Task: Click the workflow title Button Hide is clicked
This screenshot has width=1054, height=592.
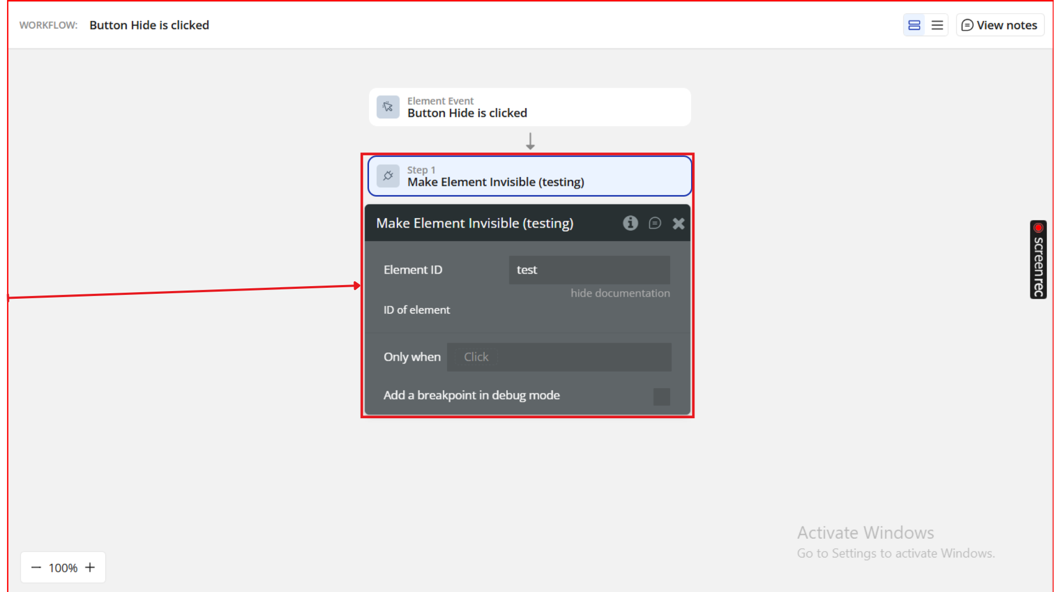Action: click(x=149, y=25)
